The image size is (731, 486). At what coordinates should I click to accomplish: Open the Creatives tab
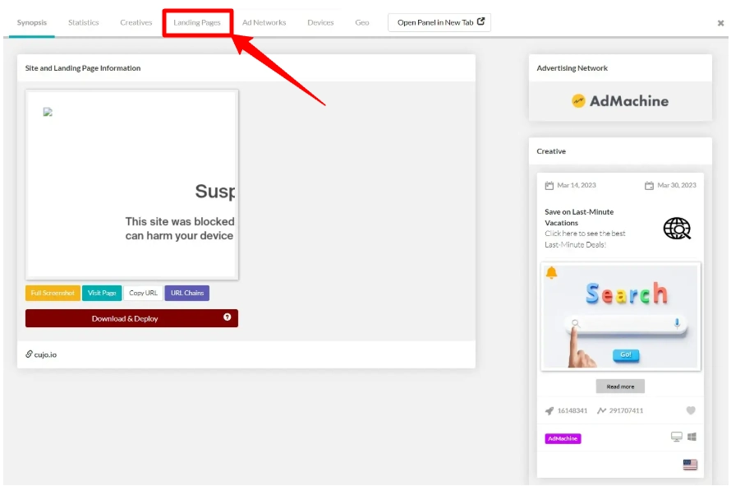[x=136, y=22]
